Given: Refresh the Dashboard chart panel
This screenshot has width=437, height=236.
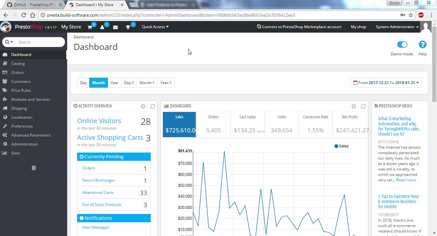Looking at the screenshot, I should tap(363, 106).
